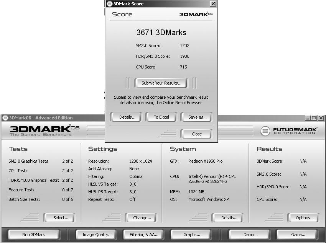Click the Repeat Tests value Off
Image resolution: width=326 pixels, height=243 pixels.
[x=132, y=199]
